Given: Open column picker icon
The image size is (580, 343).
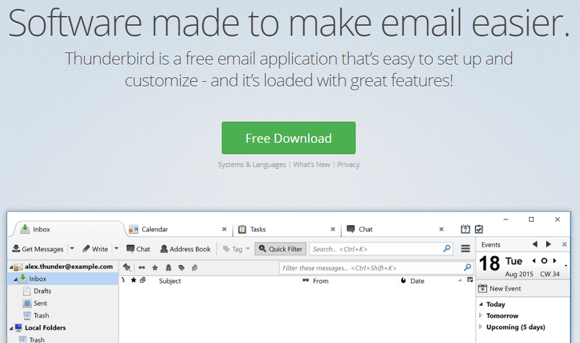Looking at the screenshot, I should (x=470, y=280).
